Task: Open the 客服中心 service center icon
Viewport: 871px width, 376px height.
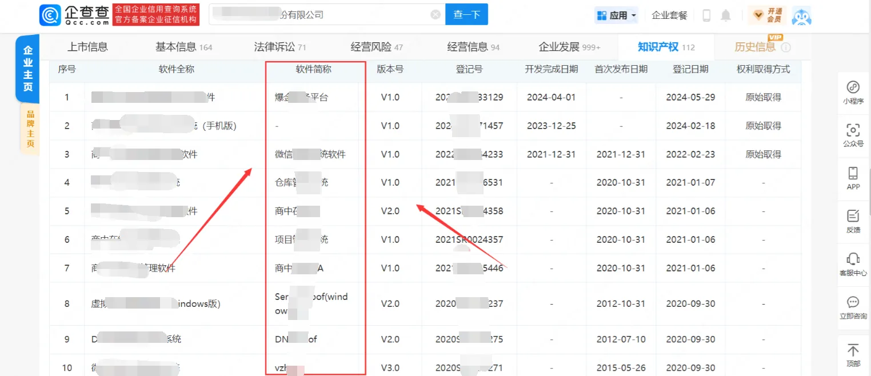Action: tap(853, 263)
